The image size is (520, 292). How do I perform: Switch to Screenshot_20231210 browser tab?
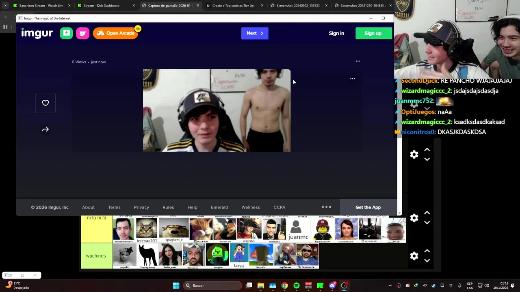click(x=362, y=6)
